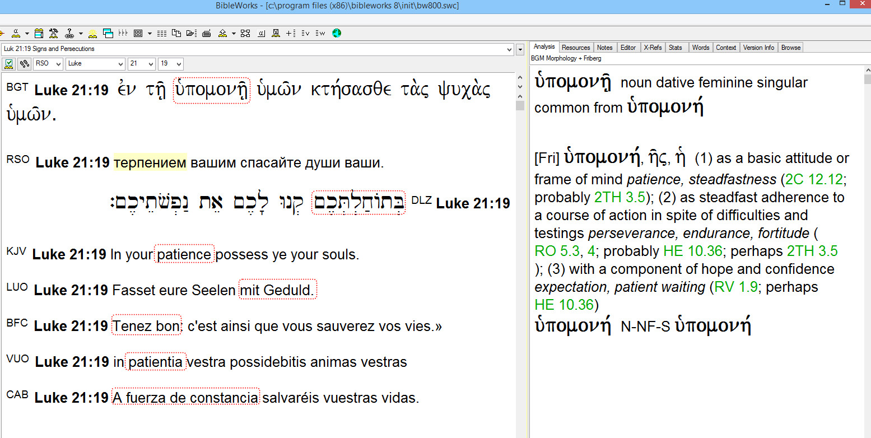This screenshot has width=871, height=438.
Task: Click 'mit Geduld.' in the LUO verse
Action: (x=278, y=290)
